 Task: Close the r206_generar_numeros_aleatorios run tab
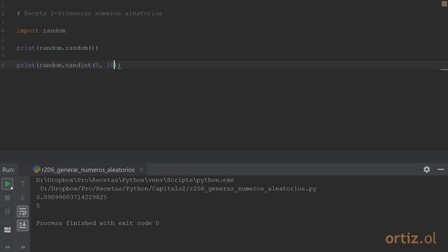[x=141, y=169]
